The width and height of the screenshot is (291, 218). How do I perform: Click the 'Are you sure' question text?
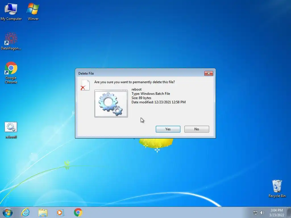(x=134, y=82)
